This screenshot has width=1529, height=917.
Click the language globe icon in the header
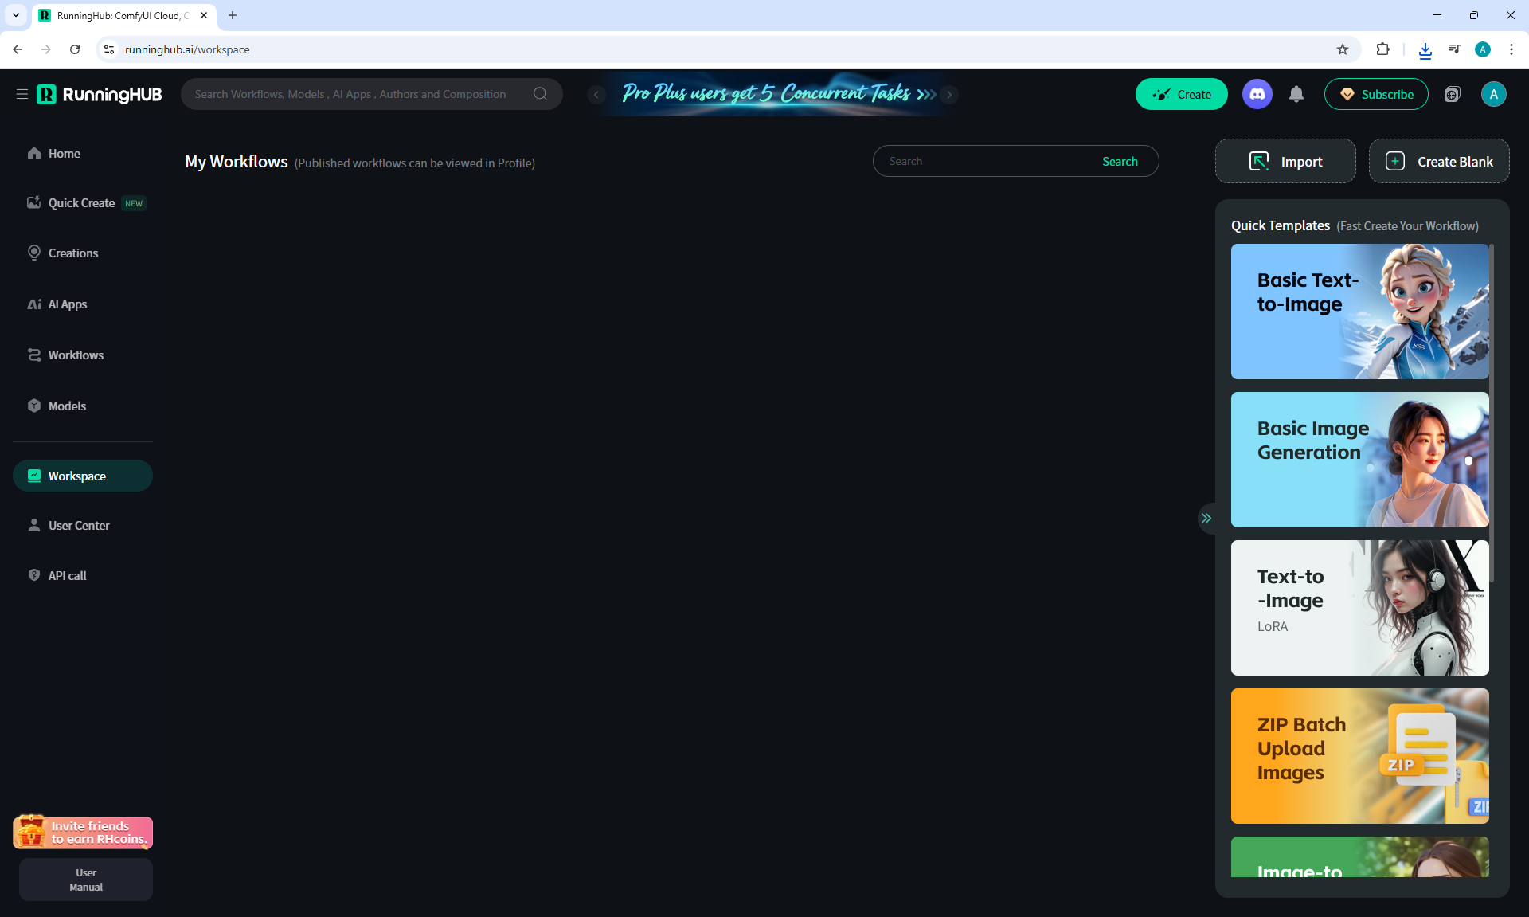1452,94
